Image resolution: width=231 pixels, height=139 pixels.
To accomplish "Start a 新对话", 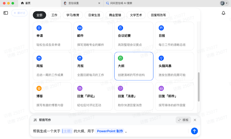I will (x=19, y=13).
